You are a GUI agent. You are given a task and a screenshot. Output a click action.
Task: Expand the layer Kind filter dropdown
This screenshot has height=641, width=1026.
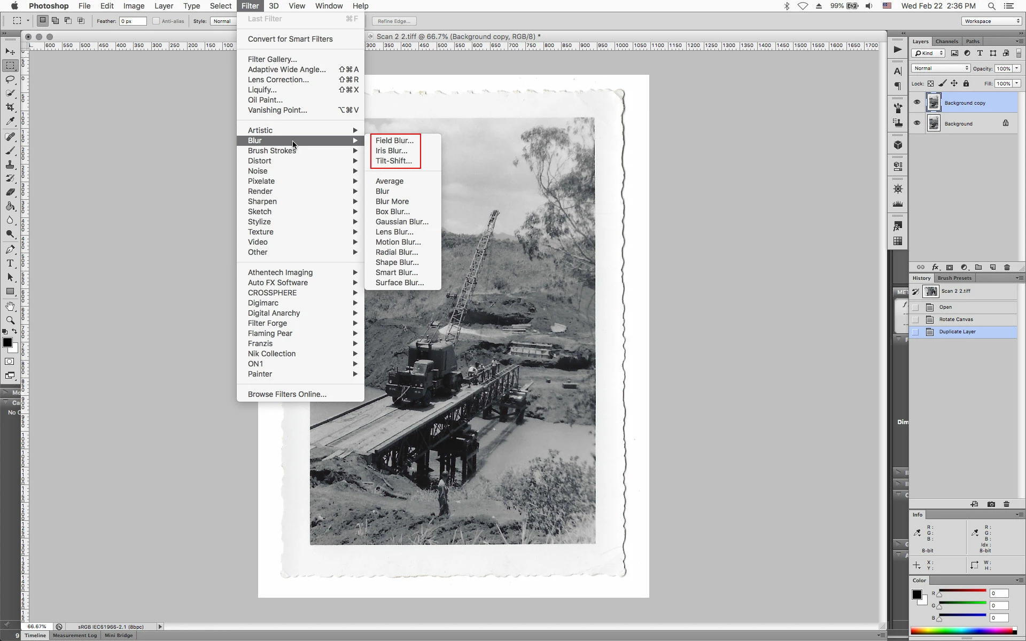pos(929,53)
